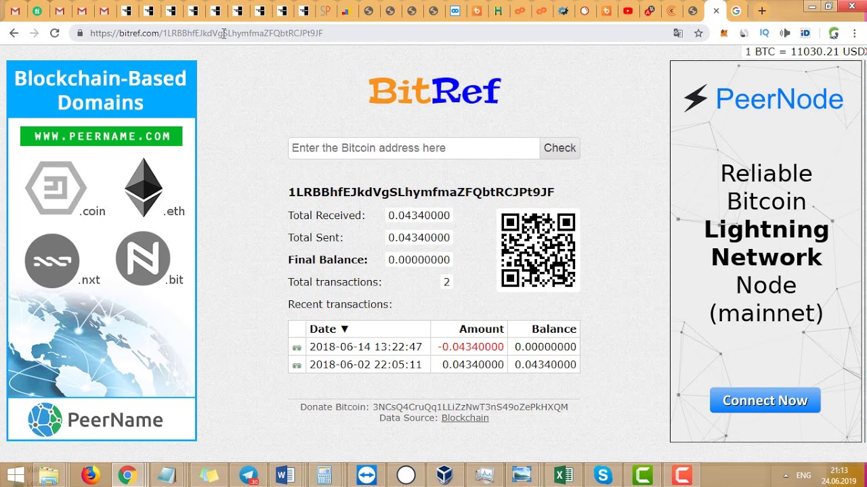Click the address bar URL

coord(206,32)
